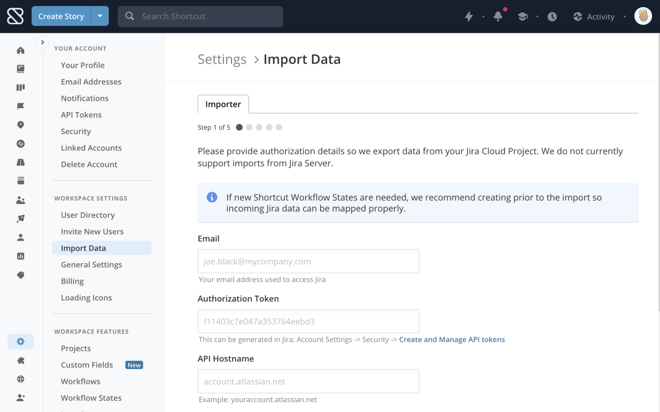Viewport: 660px width, 412px height.
Task: Click the labels tag icon
Action: click(21, 275)
